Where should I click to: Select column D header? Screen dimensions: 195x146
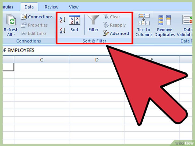(97, 60)
